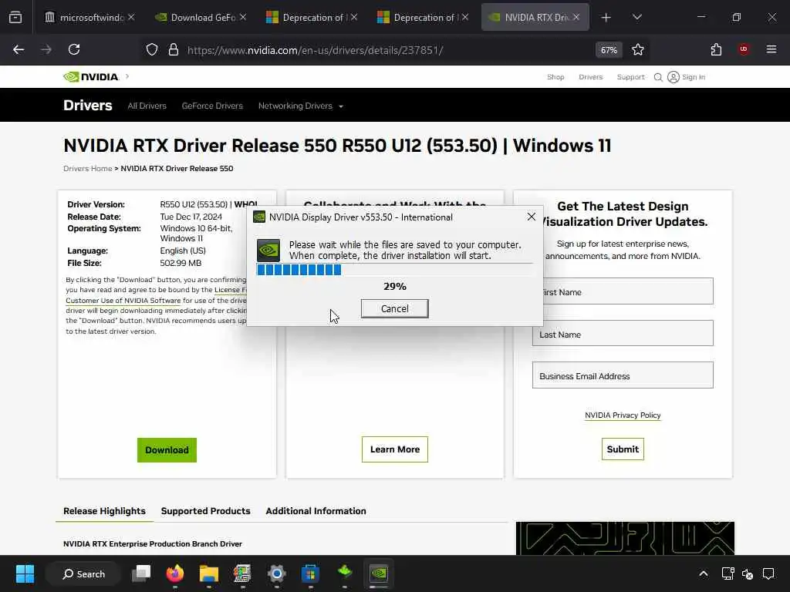
Task: Cancel the NVIDIA driver extraction
Action: tap(394, 308)
